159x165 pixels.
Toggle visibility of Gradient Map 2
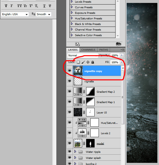(x=69, y=91)
